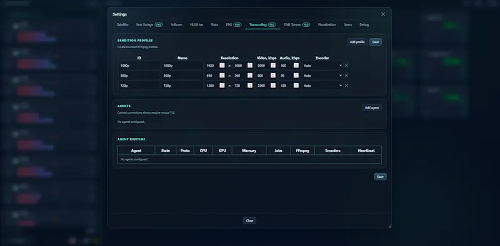This screenshot has height=246, width=500.
Task: Switch to the Satellite tab
Action: pos(122,24)
